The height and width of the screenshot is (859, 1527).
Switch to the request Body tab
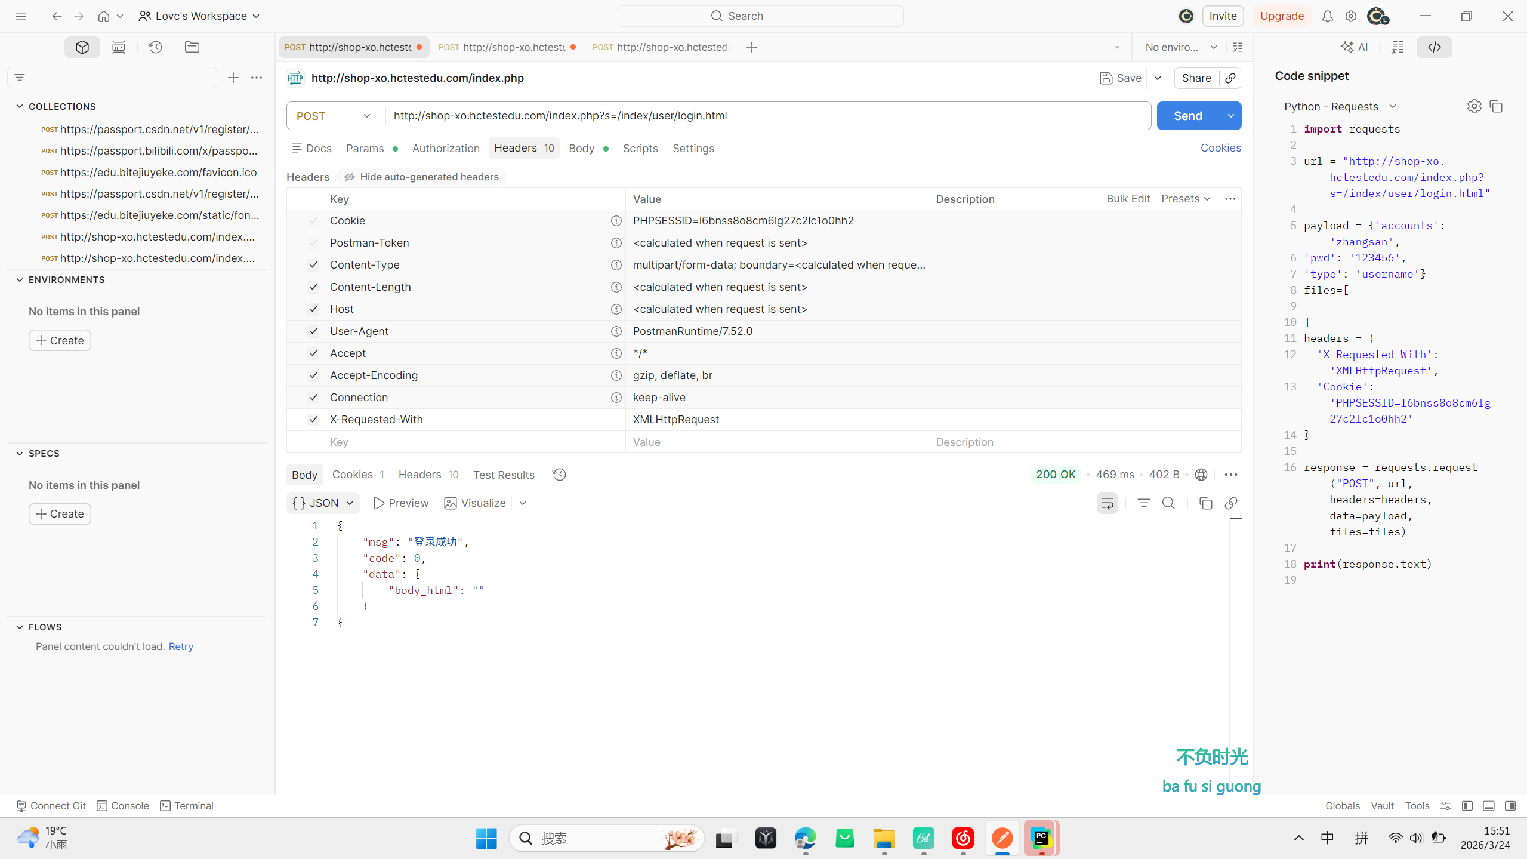click(581, 148)
